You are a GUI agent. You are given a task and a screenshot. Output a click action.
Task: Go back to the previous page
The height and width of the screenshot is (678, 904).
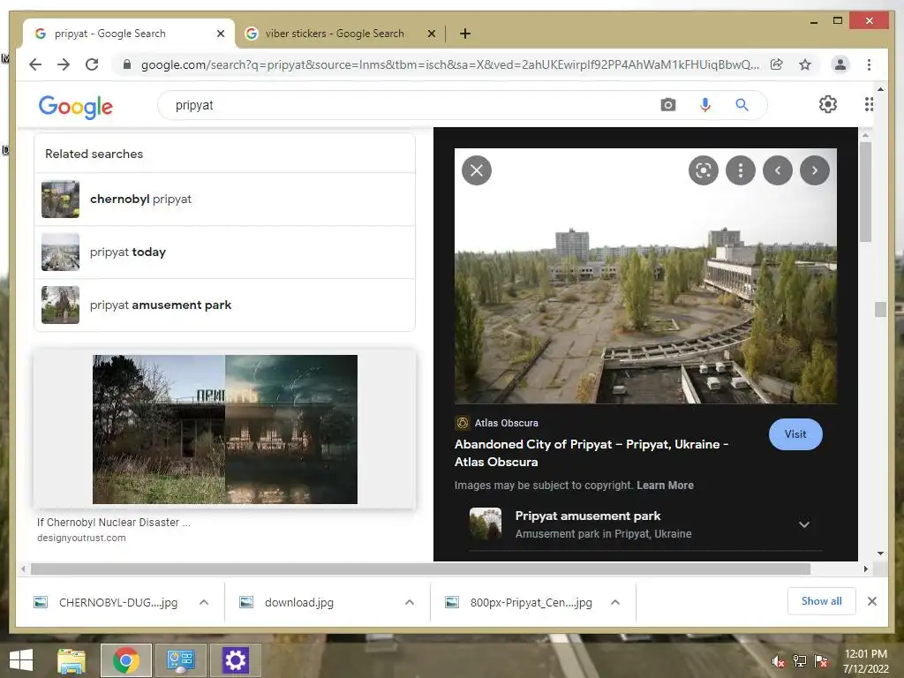click(35, 64)
